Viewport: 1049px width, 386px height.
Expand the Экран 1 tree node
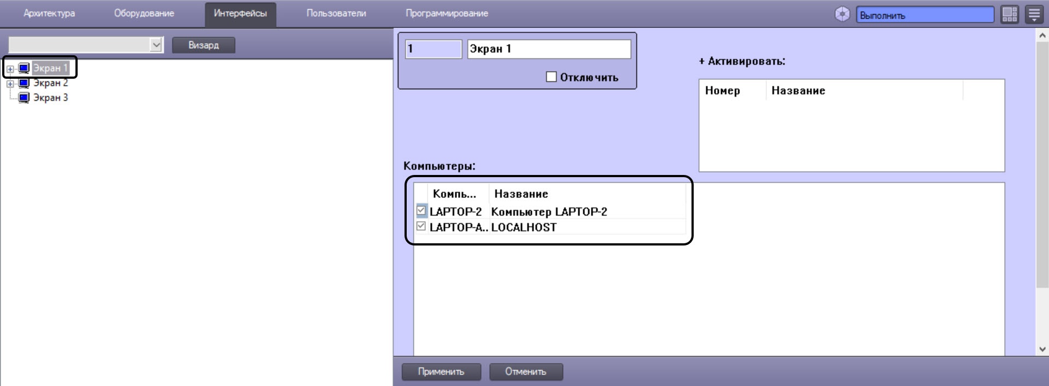pos(10,69)
